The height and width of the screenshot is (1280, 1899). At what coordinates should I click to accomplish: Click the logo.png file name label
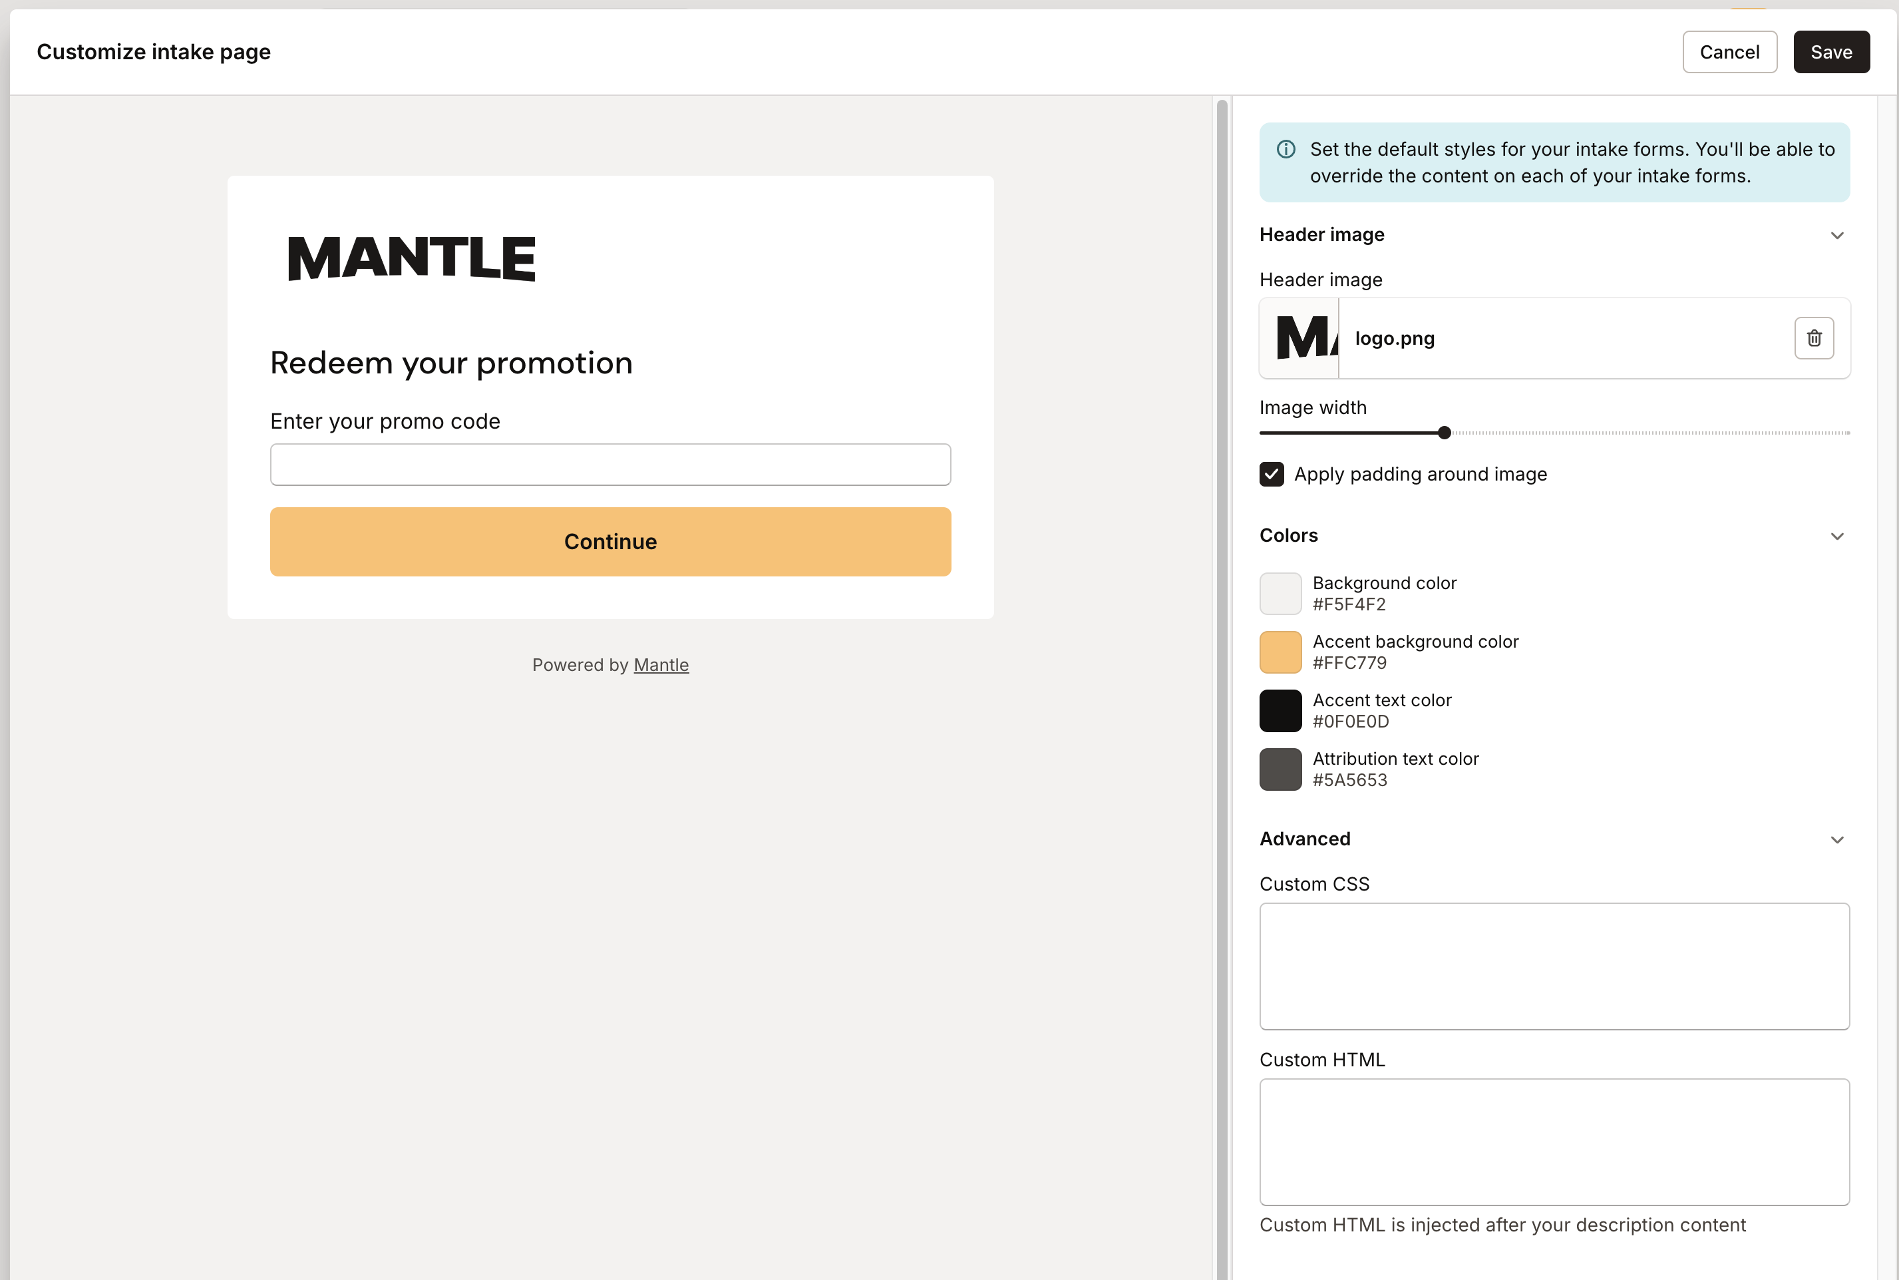1394,338
